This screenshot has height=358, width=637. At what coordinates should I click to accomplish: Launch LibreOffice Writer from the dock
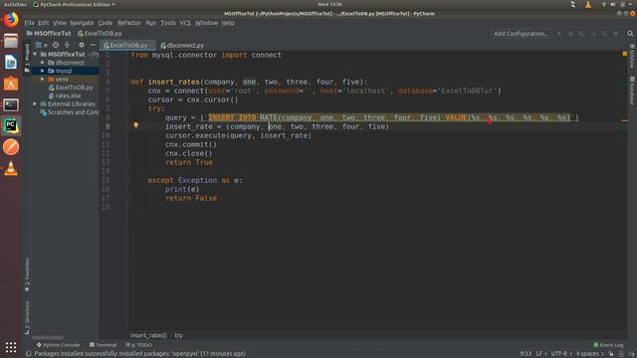coord(11,62)
